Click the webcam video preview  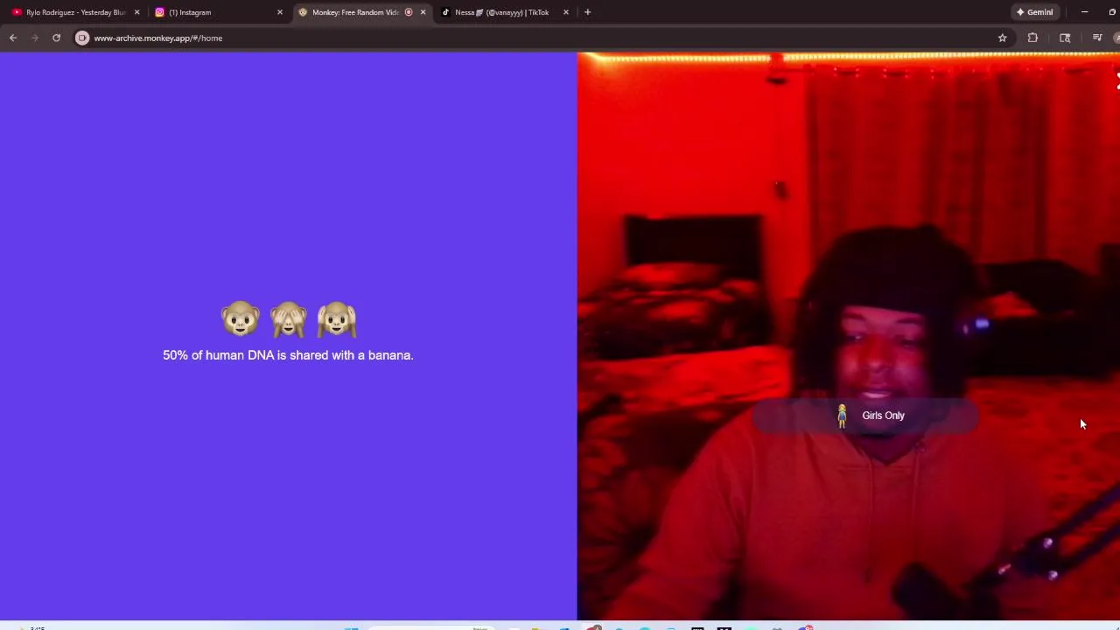[x=849, y=337]
